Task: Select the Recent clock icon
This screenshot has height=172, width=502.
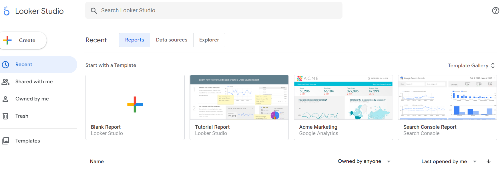Action: click(x=5, y=65)
